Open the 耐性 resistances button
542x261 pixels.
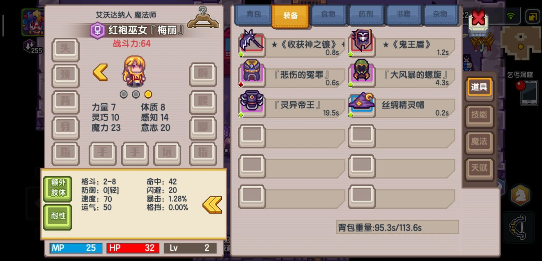[58, 217]
